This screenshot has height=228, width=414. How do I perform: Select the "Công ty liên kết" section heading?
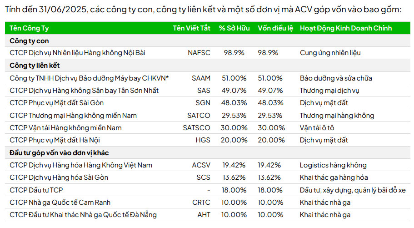tap(35, 66)
